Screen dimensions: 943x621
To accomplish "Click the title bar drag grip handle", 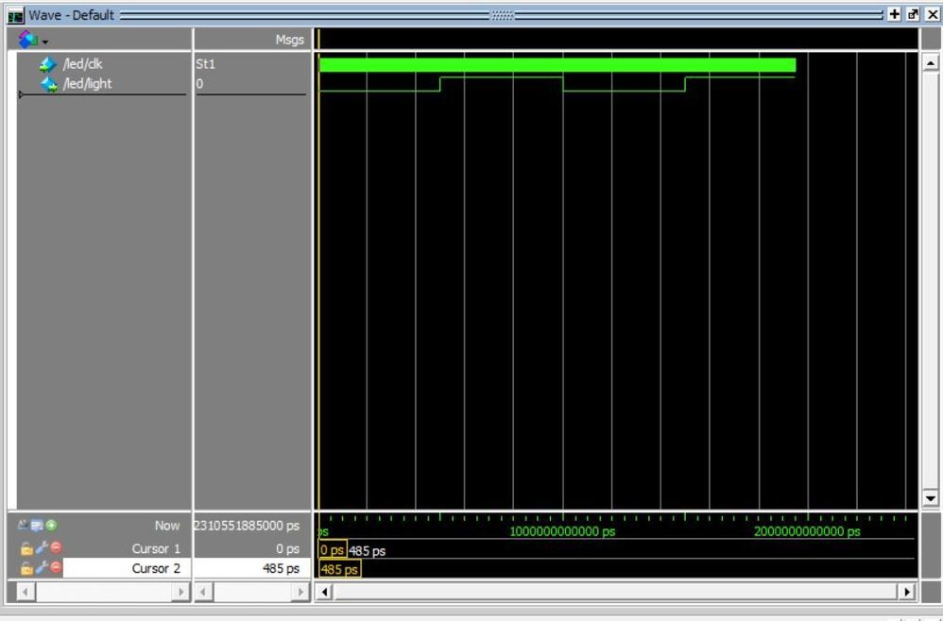I will [x=502, y=15].
